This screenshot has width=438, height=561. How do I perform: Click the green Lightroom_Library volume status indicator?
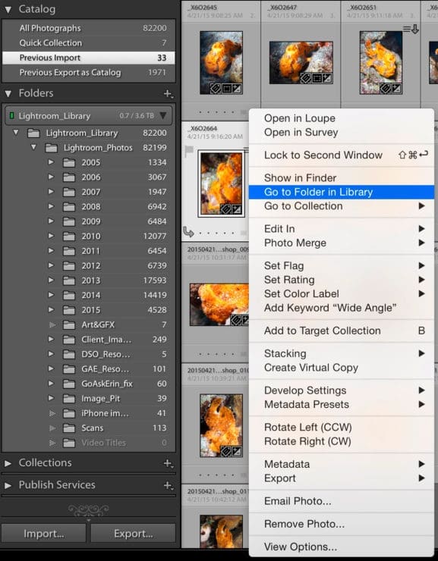coord(12,115)
